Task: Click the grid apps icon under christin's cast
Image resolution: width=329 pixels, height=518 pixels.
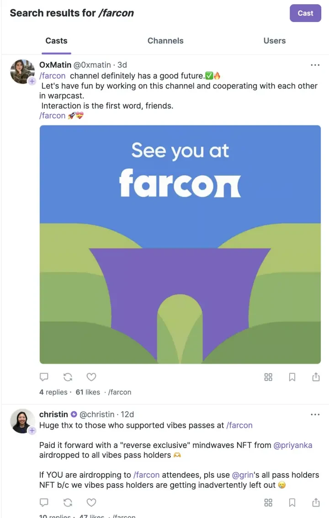Action: pyautogui.click(x=268, y=502)
